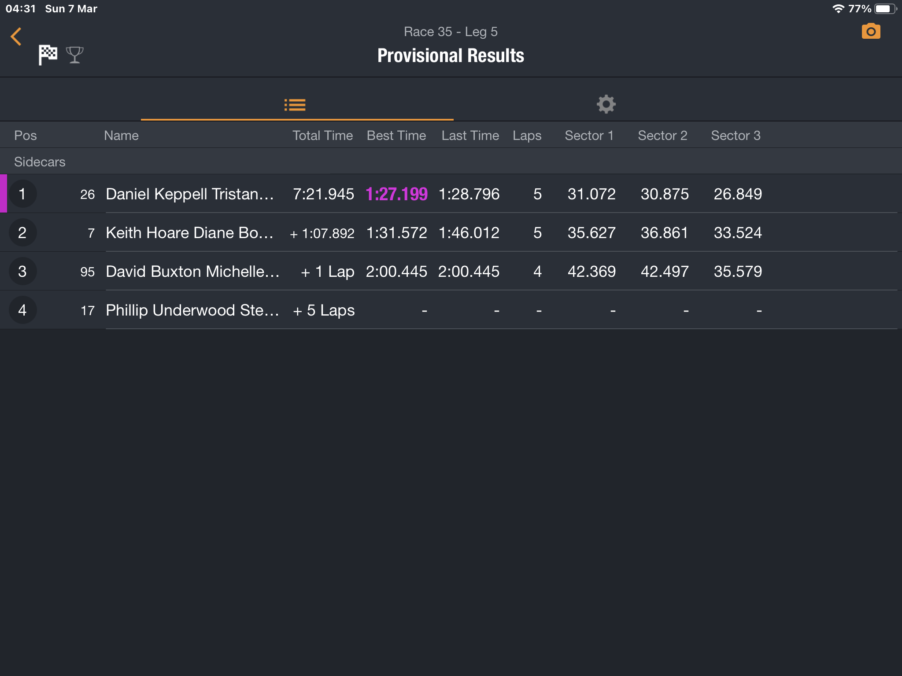Tap the Sun 7 Mar date
Image resolution: width=902 pixels, height=676 pixels.
point(71,9)
